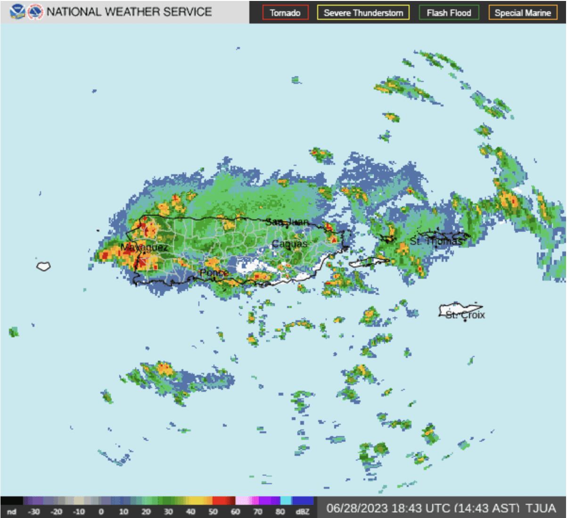Click the Ponce city label
This screenshot has height=518, width=567.
point(214,273)
